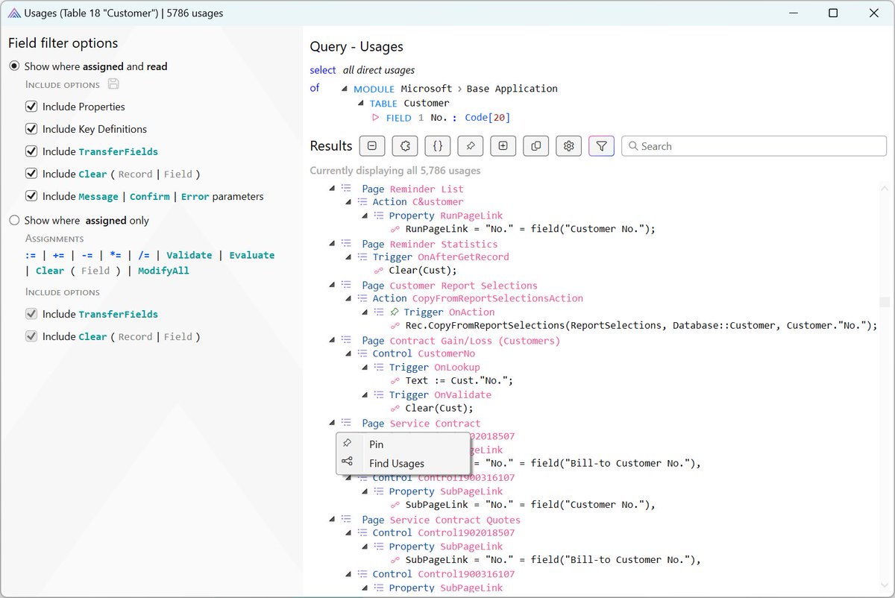895x598 pixels.
Task: Select Page Service Contract row
Action: click(421, 423)
